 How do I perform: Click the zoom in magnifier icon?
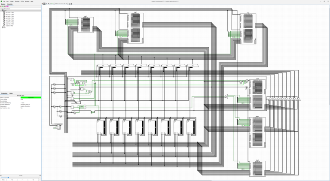click(40, 175)
